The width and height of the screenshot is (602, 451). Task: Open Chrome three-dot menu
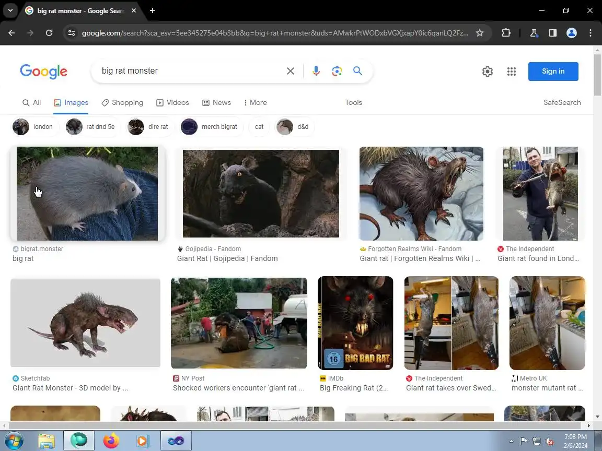point(591,33)
